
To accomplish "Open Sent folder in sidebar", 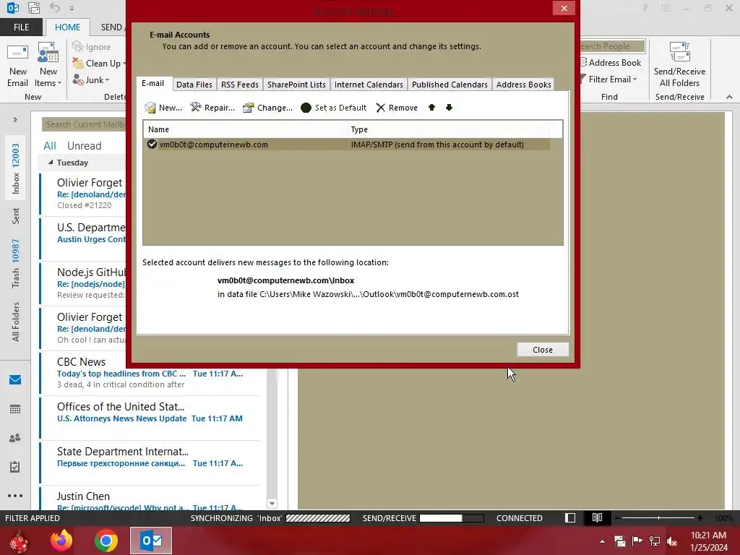I will [x=16, y=215].
